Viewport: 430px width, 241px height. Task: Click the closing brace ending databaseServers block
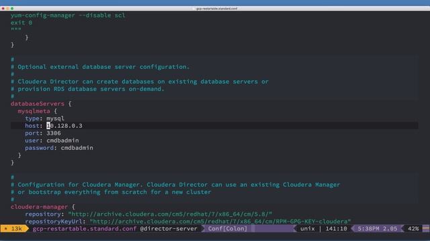(12, 163)
